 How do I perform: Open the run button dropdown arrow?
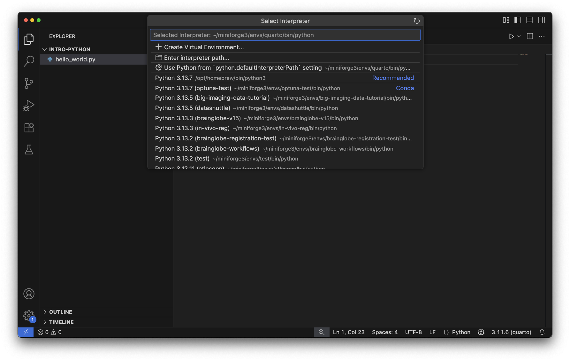coord(519,36)
